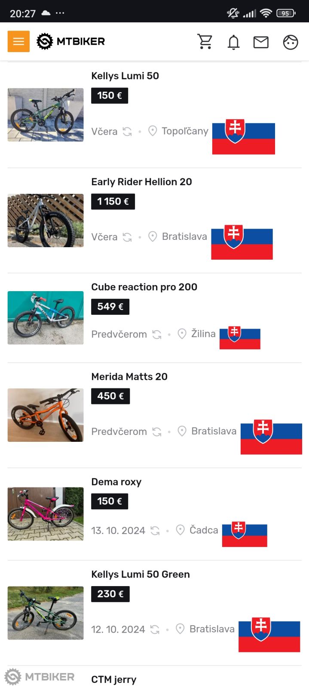Open Early Rider Hellion 20 listing
Image resolution: width=309 pixels, height=689 pixels.
(x=141, y=182)
